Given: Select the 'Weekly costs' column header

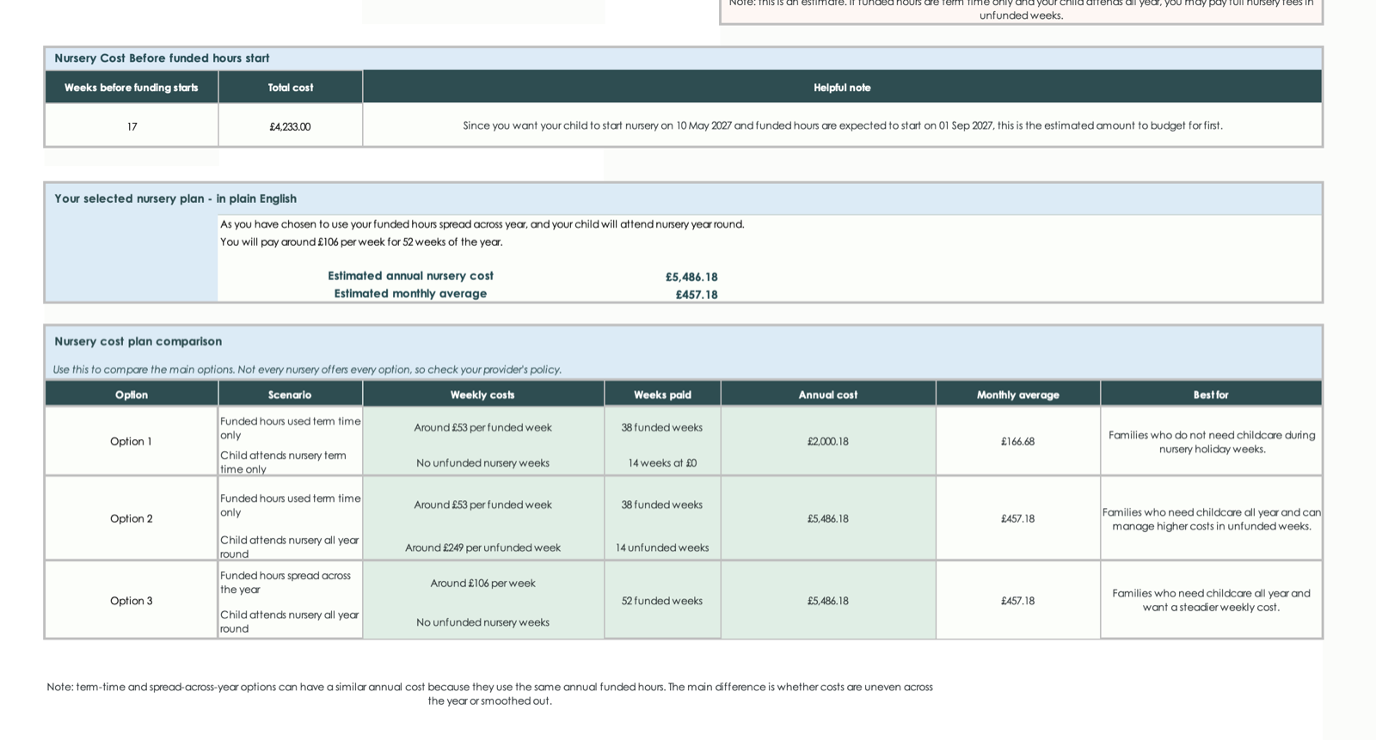Looking at the screenshot, I should (482, 394).
